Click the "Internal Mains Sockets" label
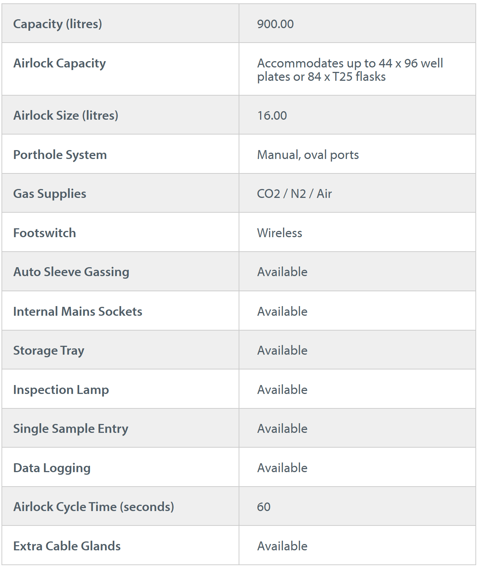The height and width of the screenshot is (567, 478). point(78,312)
